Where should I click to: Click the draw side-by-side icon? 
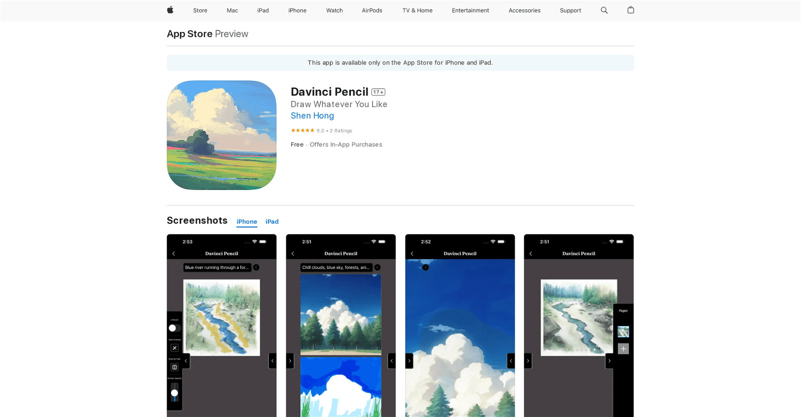(175, 367)
